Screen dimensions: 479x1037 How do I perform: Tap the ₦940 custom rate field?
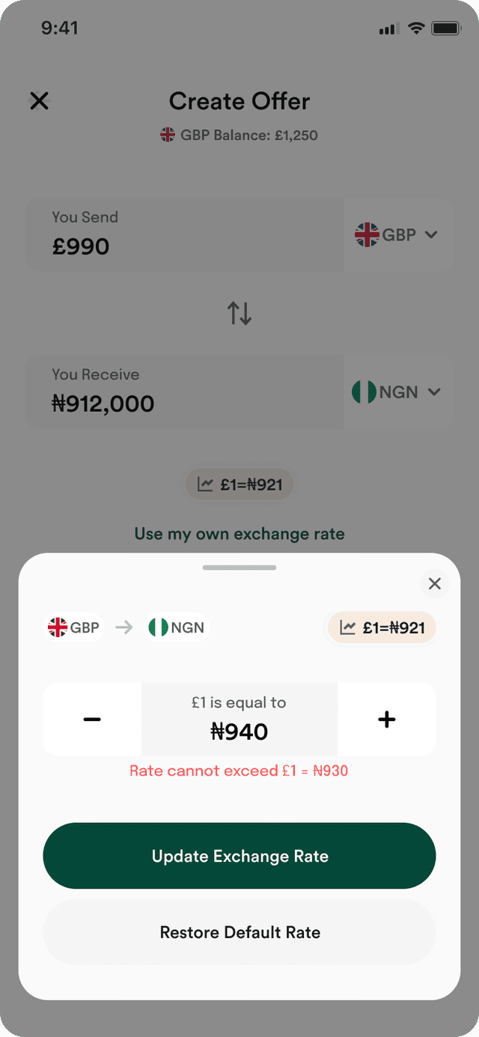pos(239,719)
